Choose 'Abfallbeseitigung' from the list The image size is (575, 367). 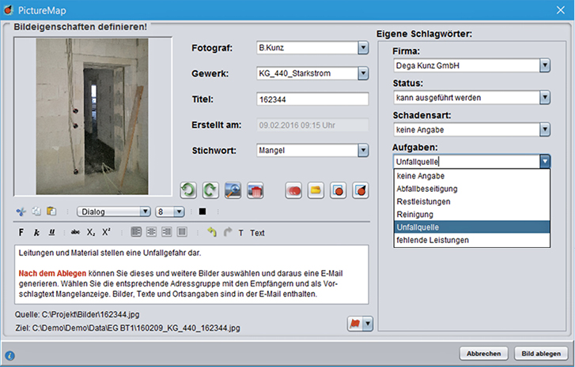pyautogui.click(x=472, y=189)
